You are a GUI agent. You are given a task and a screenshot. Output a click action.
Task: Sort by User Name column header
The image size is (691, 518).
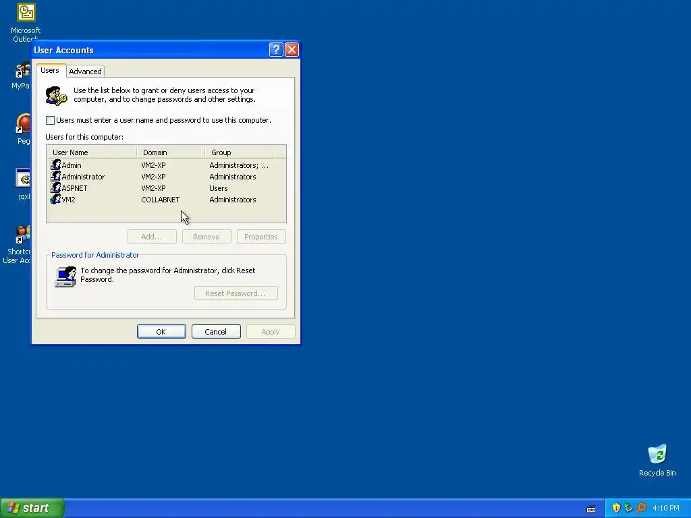click(92, 152)
